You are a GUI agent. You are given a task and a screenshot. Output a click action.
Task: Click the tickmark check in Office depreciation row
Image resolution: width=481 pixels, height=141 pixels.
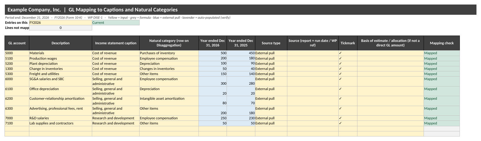coord(348,91)
